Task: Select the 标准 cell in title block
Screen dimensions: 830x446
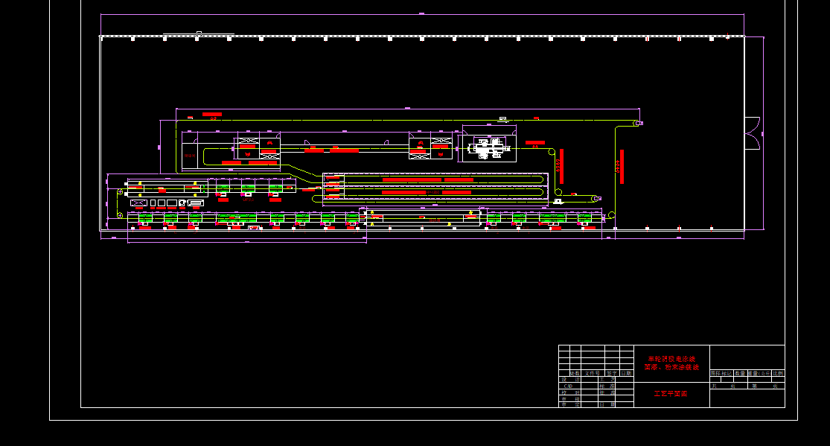Action: pyautogui.click(x=607, y=386)
